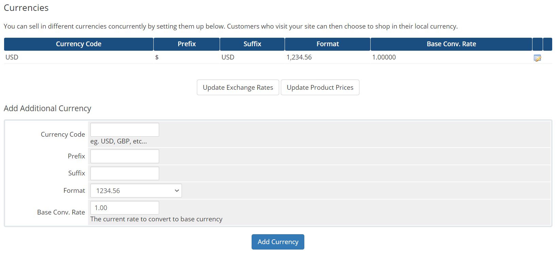Click into the Prefix input box
The height and width of the screenshot is (256, 559).
(x=125, y=156)
